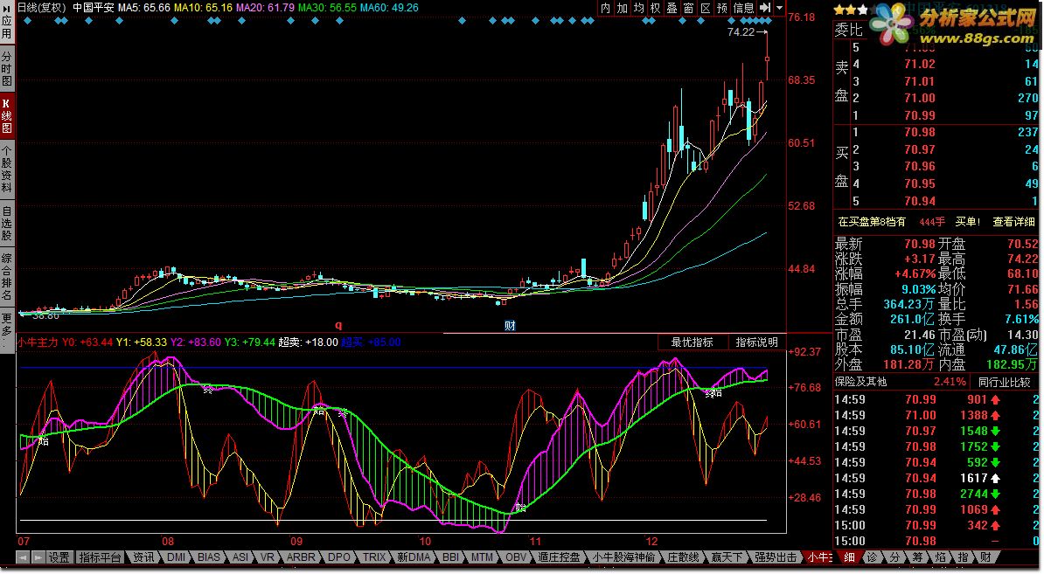Select the 财 finance tab in right panel
The width and height of the screenshot is (1044, 574).
[x=985, y=557]
